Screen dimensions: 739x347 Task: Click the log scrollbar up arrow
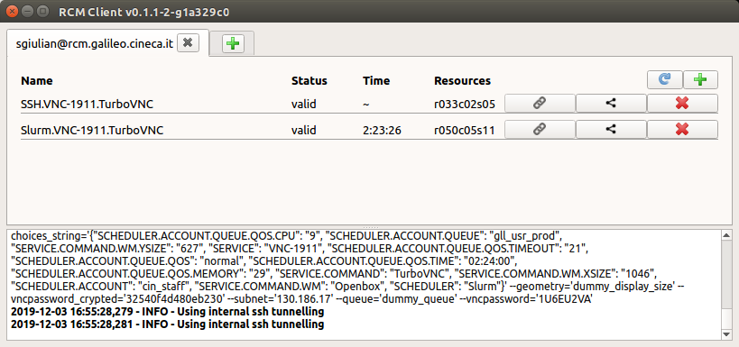(726, 235)
